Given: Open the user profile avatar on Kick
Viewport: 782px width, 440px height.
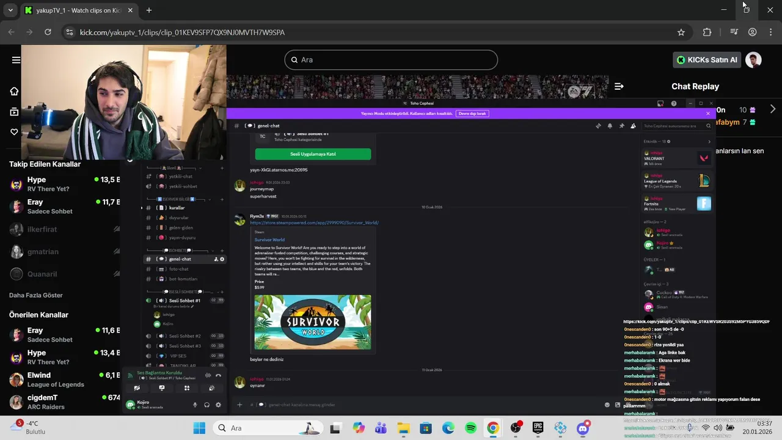Looking at the screenshot, I should [x=753, y=60].
